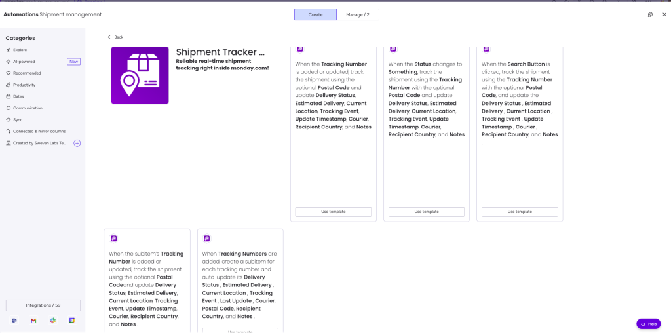Click the Back link text
The height and width of the screenshot is (333, 671).
pyautogui.click(x=119, y=37)
